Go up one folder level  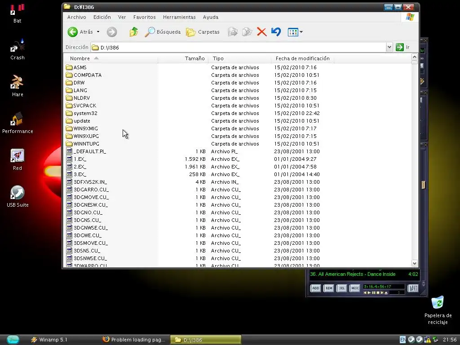[134, 32]
